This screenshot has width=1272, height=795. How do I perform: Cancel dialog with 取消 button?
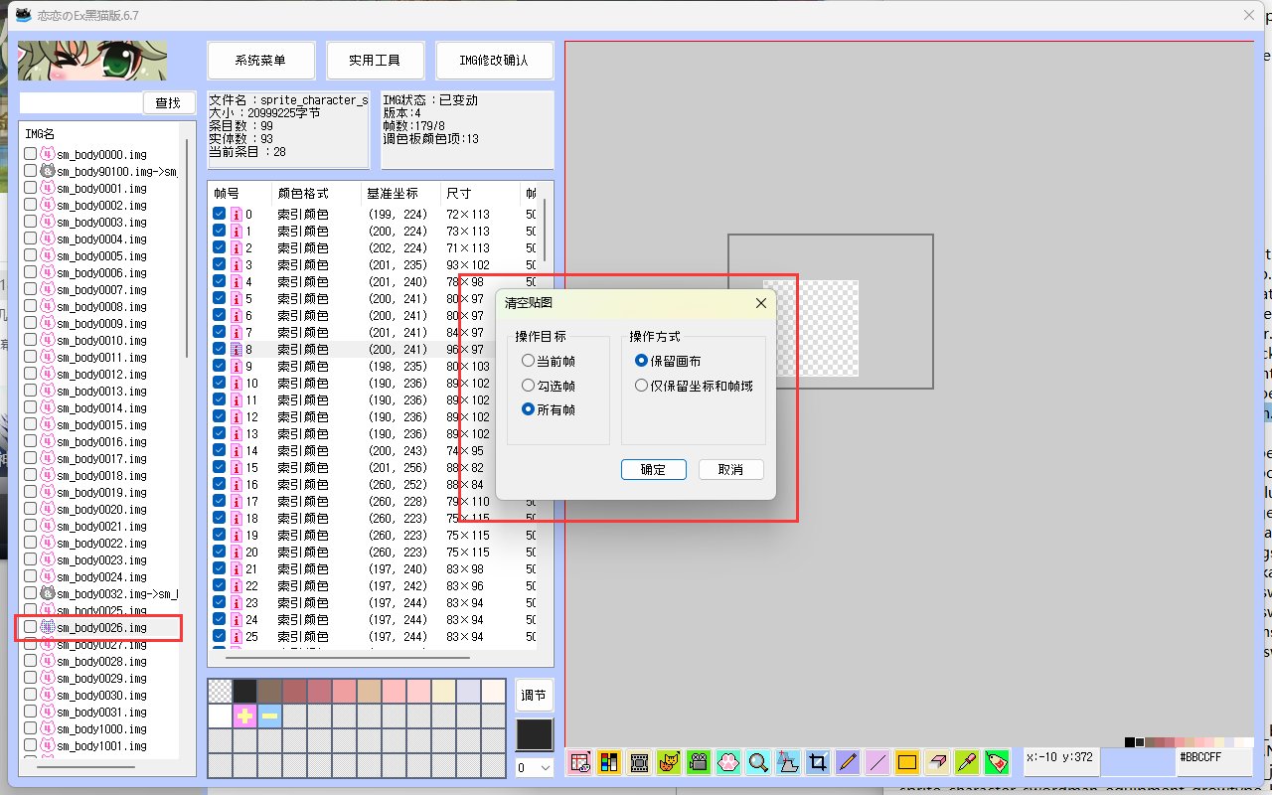730,469
